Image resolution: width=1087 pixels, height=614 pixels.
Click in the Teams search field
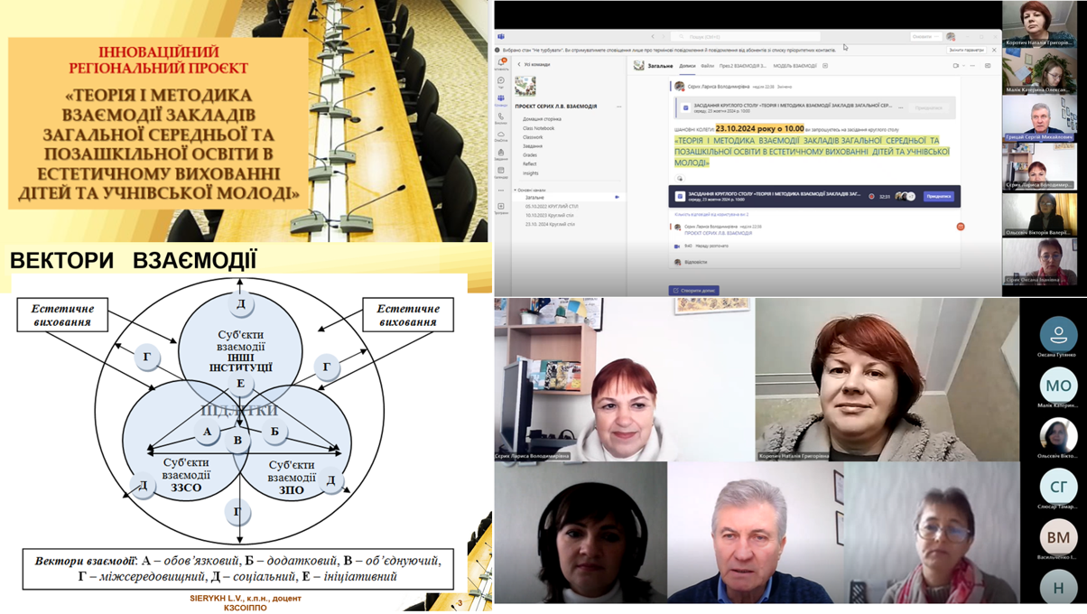745,37
